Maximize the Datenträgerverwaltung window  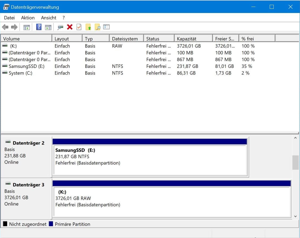click(x=272, y=7)
